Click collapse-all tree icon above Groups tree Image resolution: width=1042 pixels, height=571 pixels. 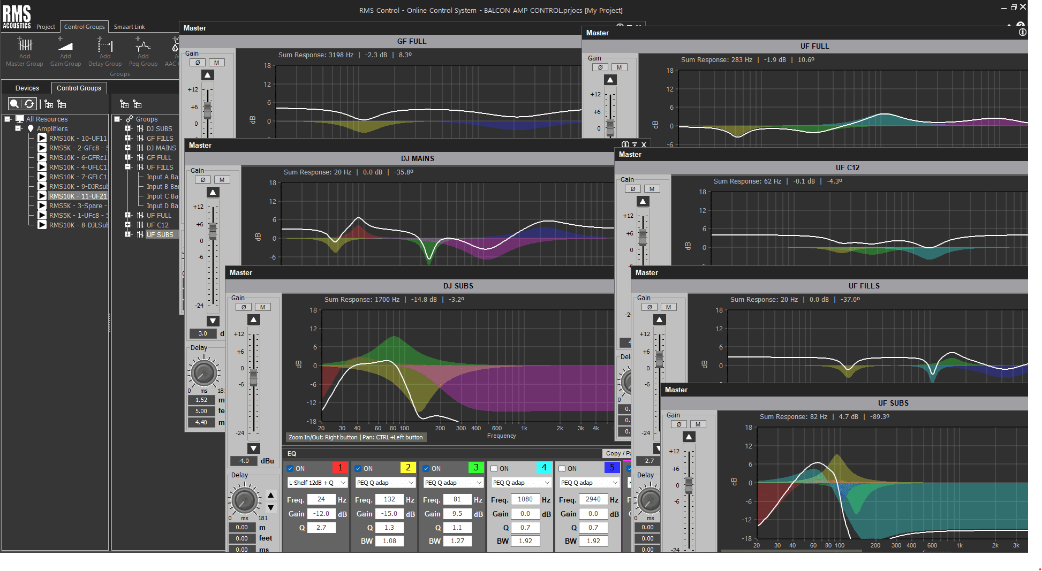137,104
